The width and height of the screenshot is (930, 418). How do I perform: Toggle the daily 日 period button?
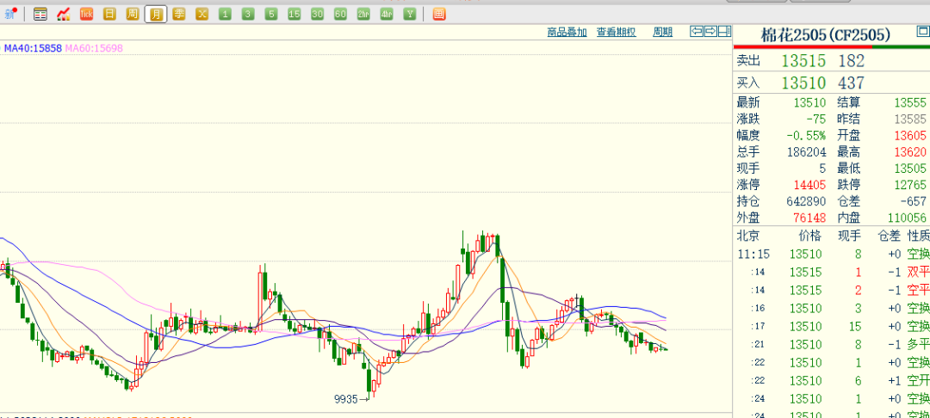109,14
